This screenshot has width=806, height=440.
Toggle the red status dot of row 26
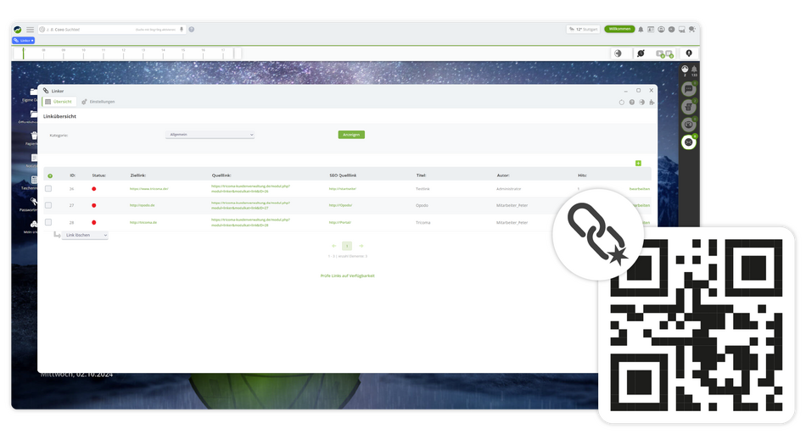(93, 189)
